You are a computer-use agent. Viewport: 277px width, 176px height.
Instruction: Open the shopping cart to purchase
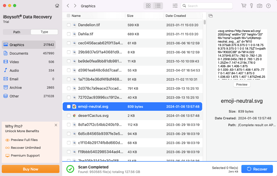pyautogui.click(x=243, y=5)
